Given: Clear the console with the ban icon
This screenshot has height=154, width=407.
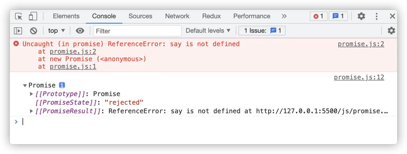Looking at the screenshot, I should [x=33, y=31].
